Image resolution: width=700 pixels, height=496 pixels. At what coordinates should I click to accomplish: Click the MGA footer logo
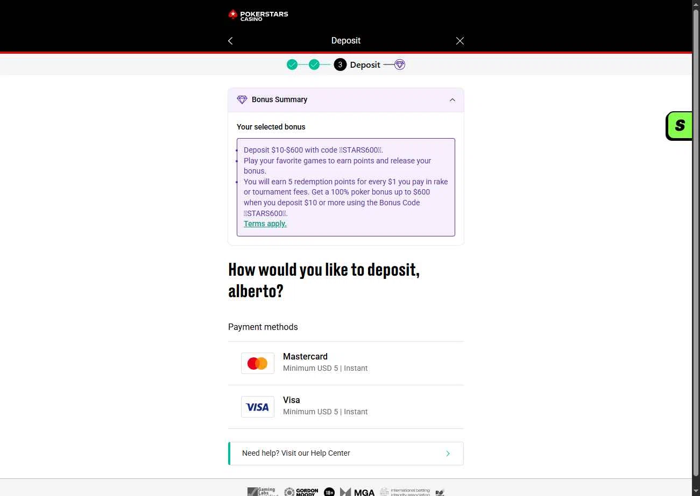click(357, 492)
